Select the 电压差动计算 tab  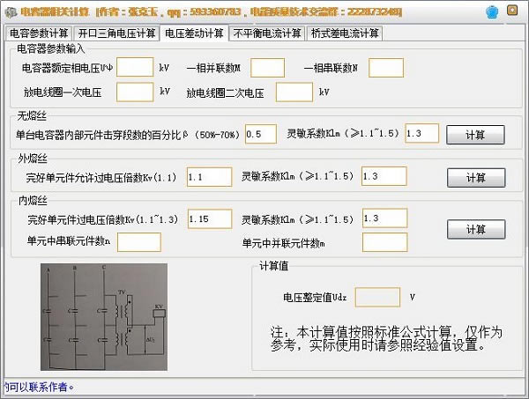click(x=194, y=33)
